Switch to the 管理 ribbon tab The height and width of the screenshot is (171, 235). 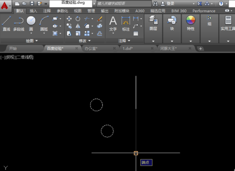[91, 11]
